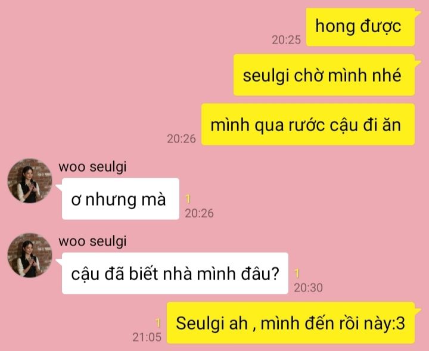
Task: Tap the 20:30 timestamp
Action: (x=309, y=287)
